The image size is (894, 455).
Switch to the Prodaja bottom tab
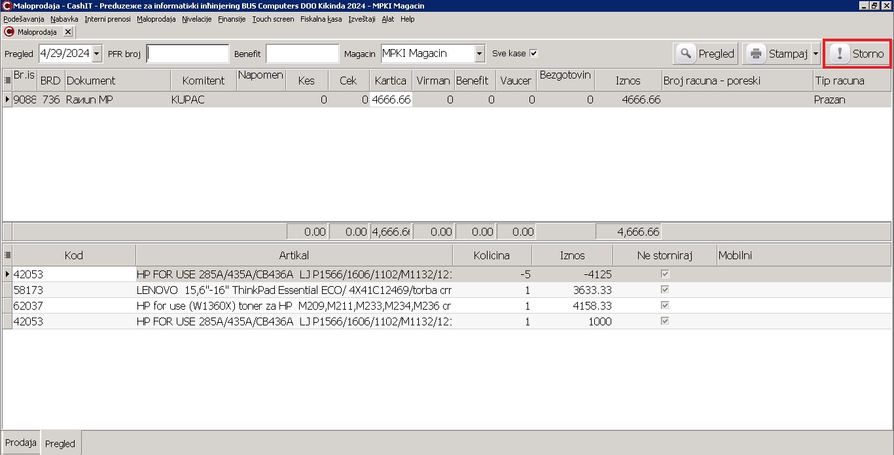(21, 443)
